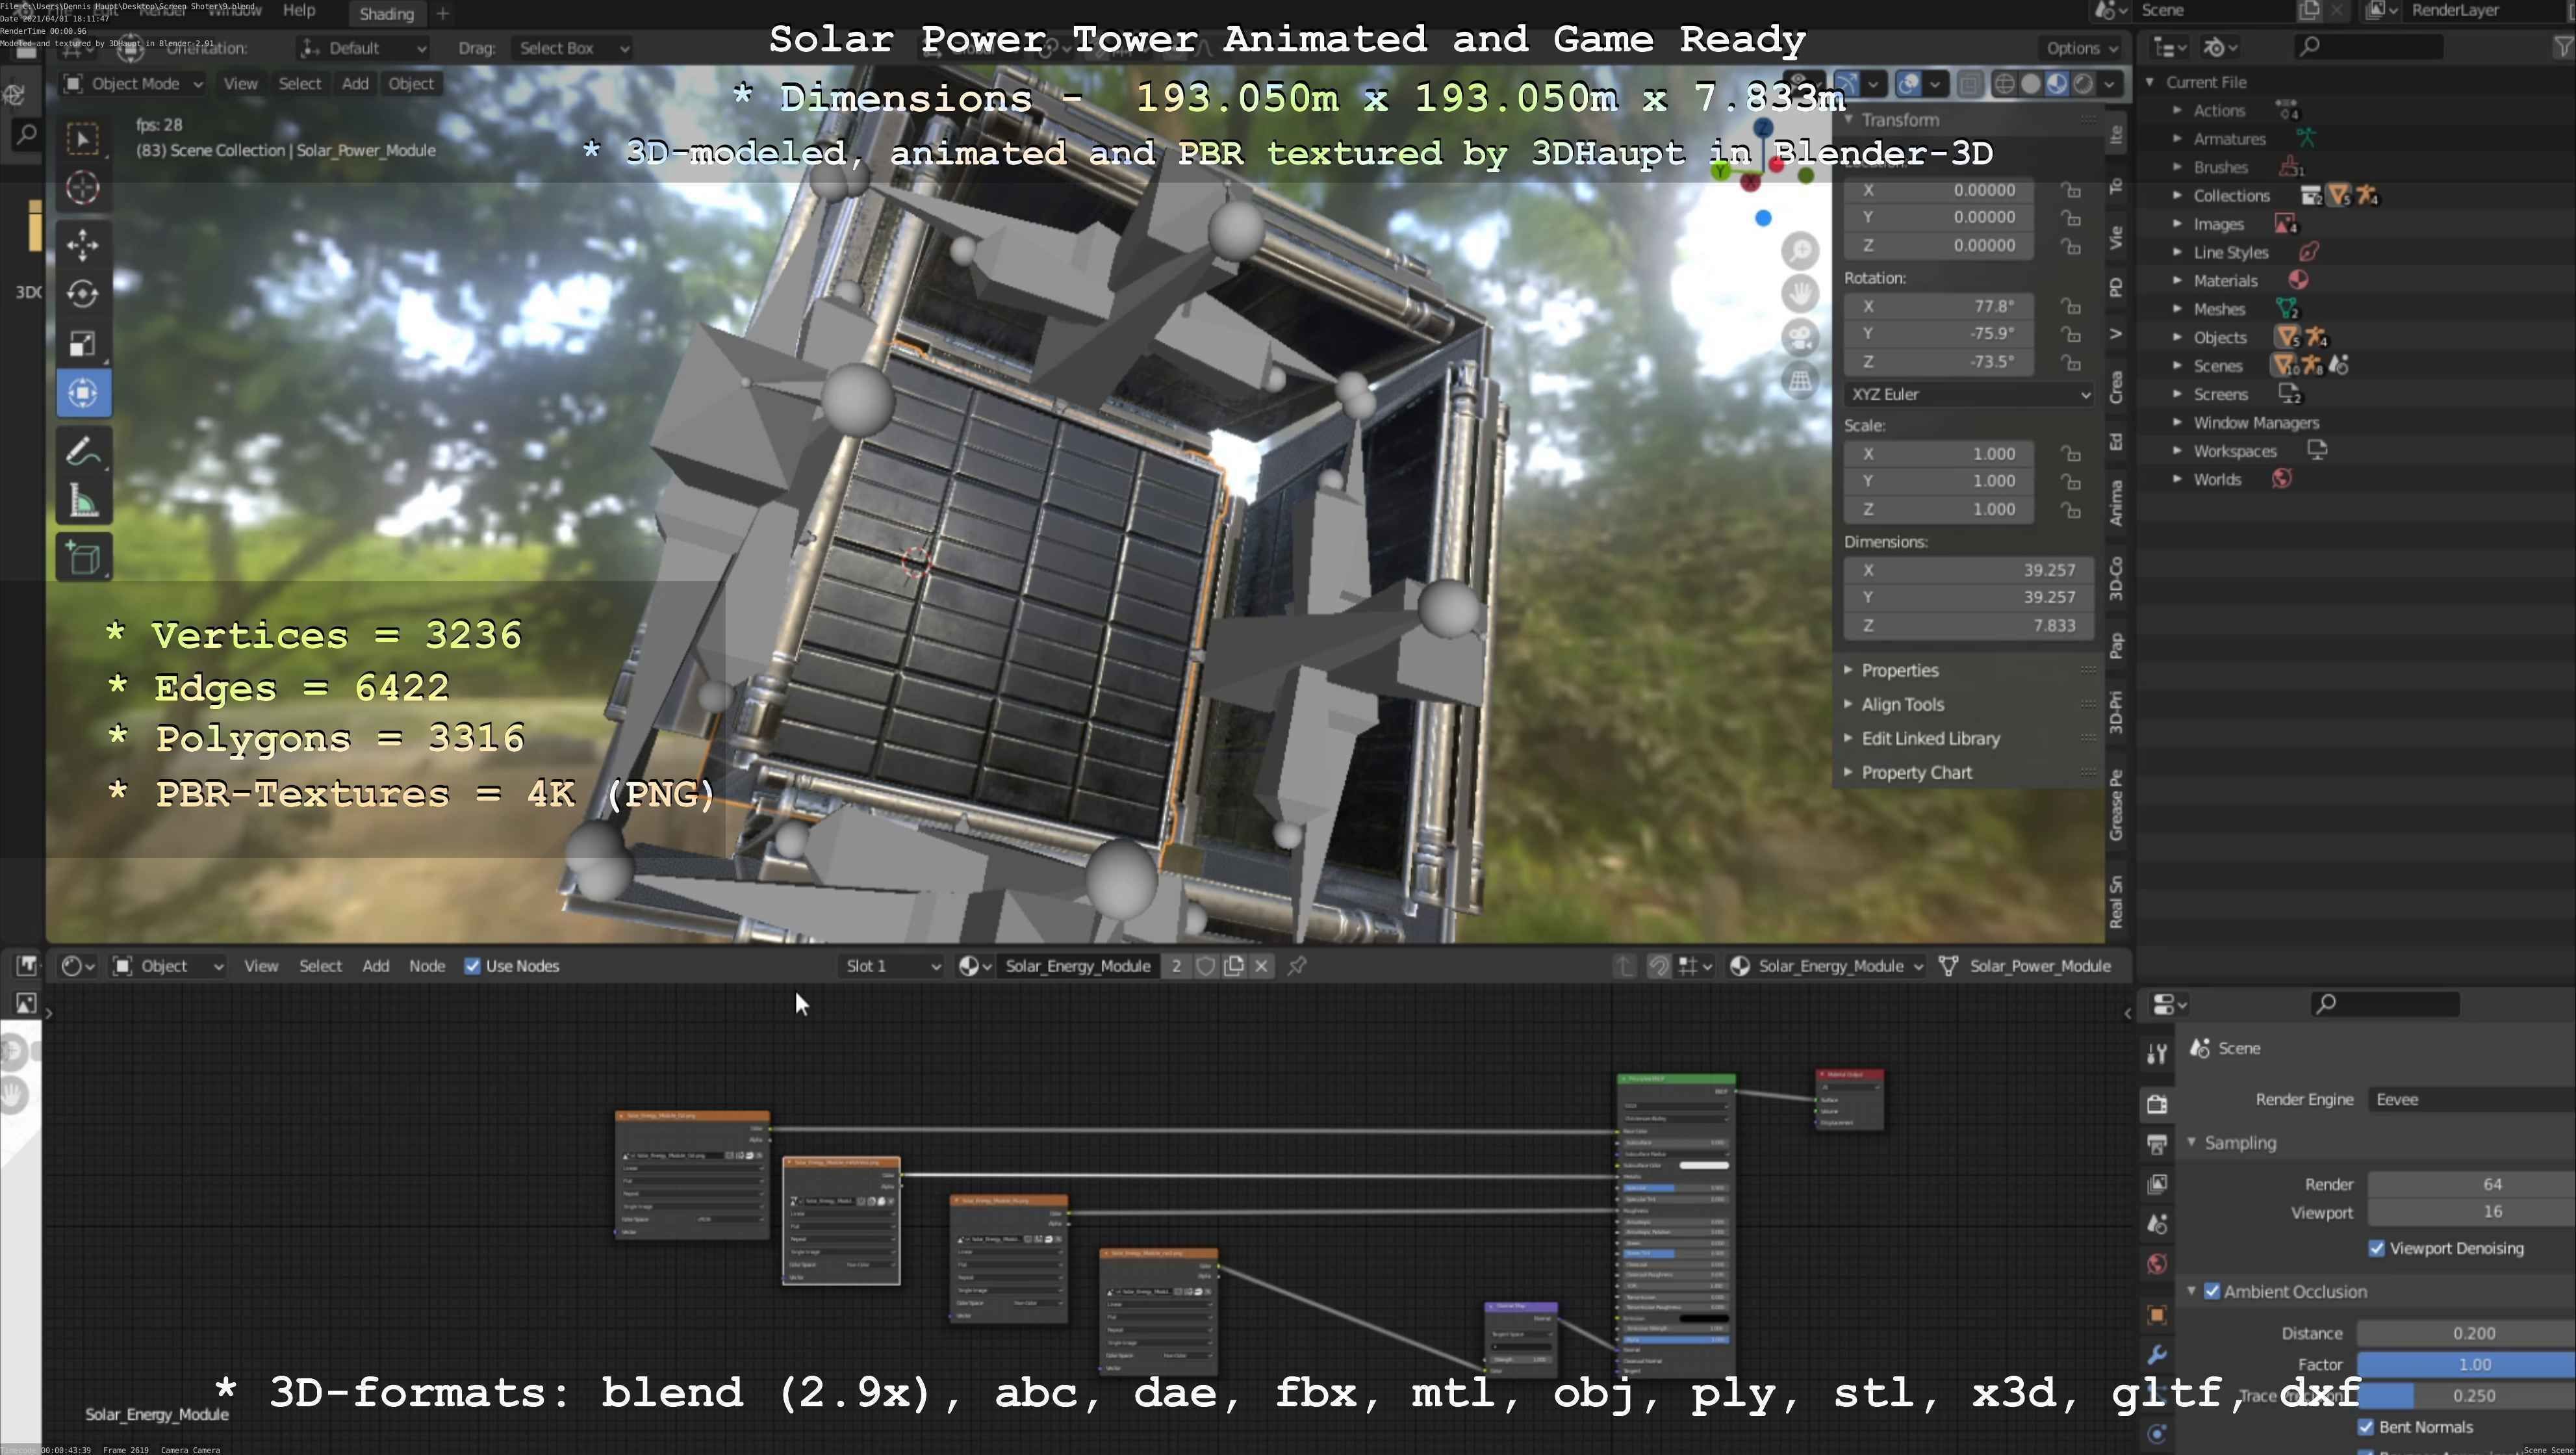
Task: Select the 3D Cursor tool
Action: (x=83, y=188)
